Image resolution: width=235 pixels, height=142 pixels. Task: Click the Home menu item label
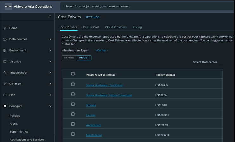tap(13, 28)
